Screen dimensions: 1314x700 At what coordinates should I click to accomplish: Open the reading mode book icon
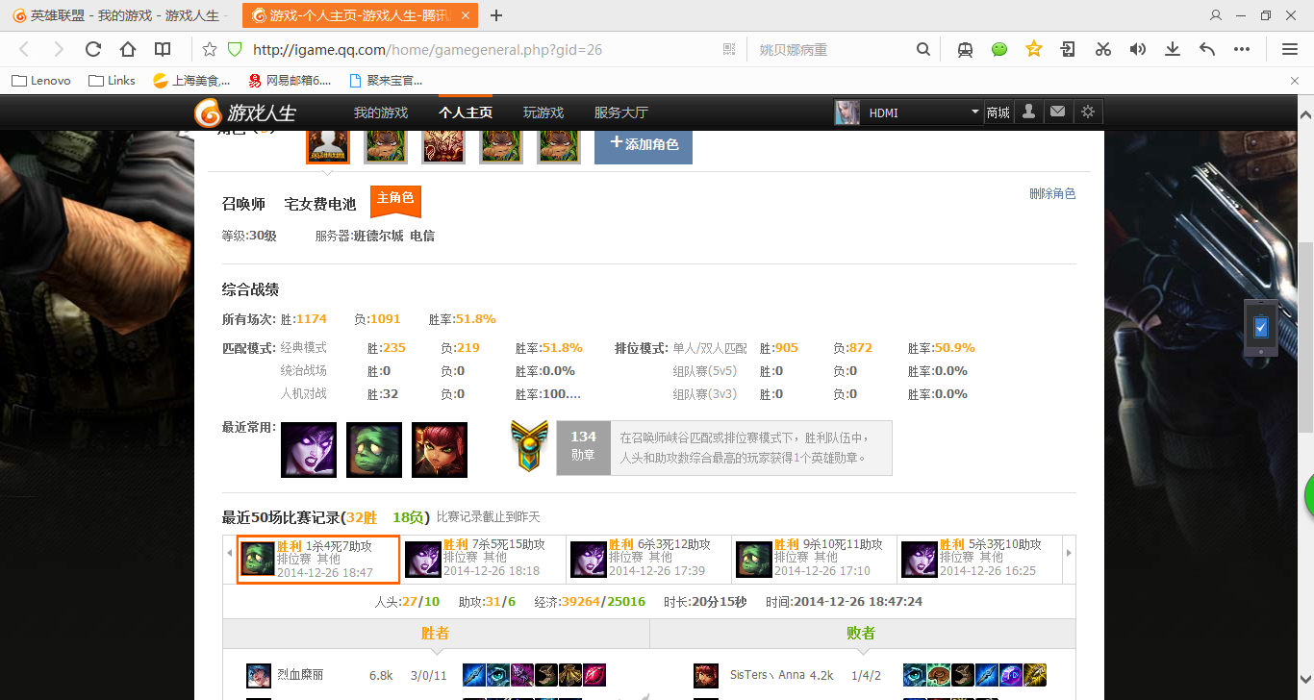point(164,49)
